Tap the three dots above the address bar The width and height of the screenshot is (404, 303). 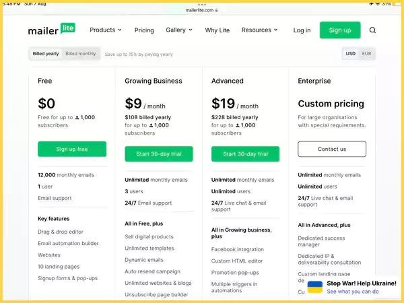[202, 5]
